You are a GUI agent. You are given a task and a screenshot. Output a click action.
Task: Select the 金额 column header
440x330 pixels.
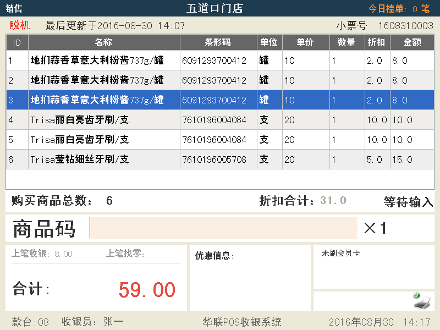pos(412,42)
